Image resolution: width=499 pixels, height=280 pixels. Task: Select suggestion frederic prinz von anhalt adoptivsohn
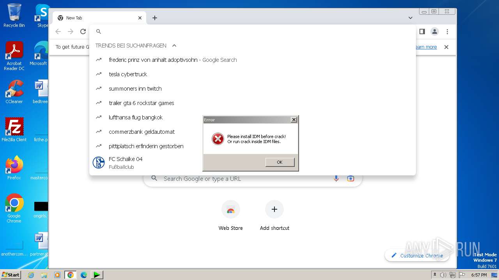tap(253, 60)
